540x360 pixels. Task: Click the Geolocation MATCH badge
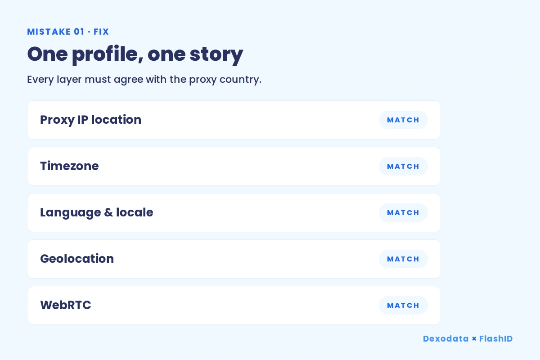403,259
